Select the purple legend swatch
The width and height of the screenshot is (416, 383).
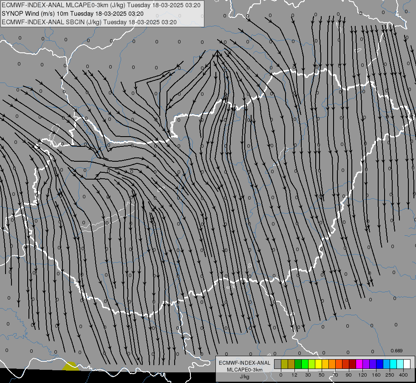(x=366, y=364)
